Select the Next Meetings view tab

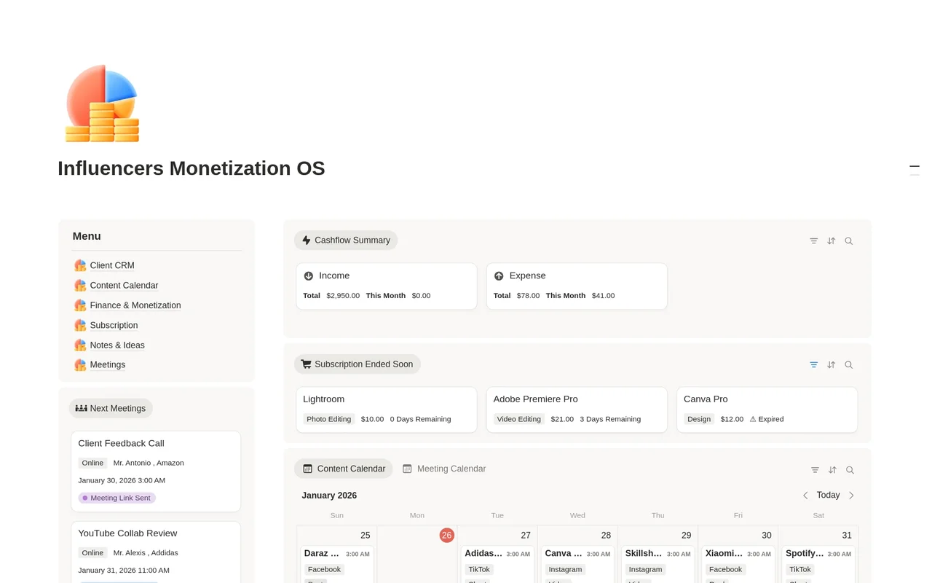coord(111,408)
